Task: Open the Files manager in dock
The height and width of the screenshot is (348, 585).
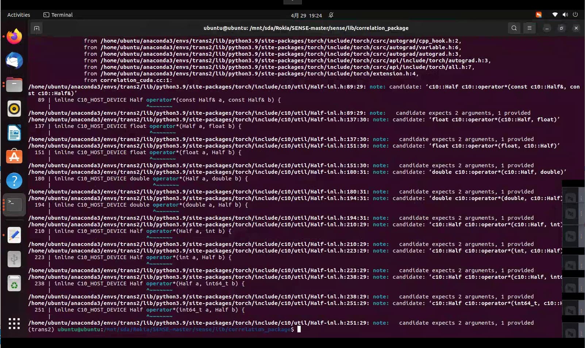Action: pyautogui.click(x=14, y=85)
